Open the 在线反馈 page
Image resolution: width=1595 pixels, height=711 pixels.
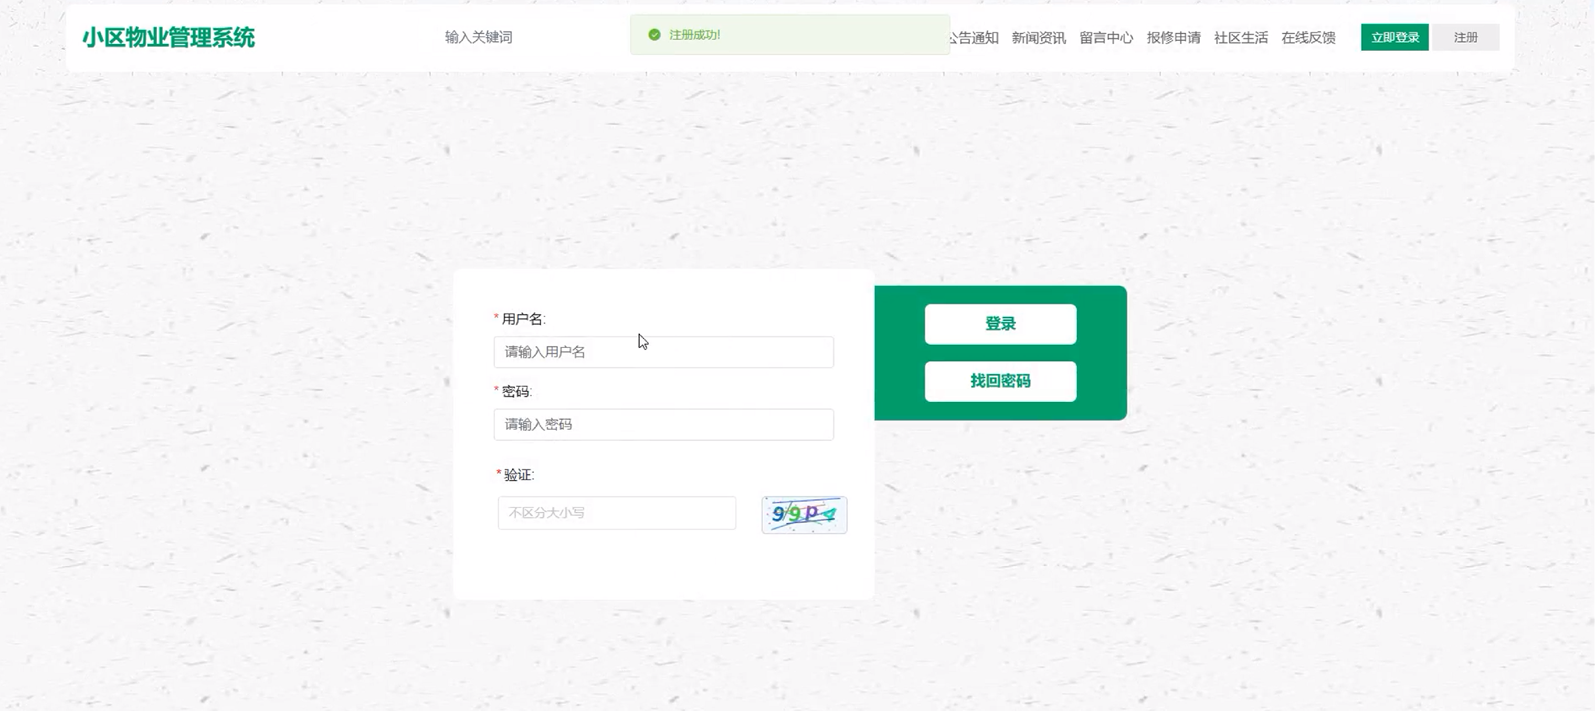(1308, 38)
